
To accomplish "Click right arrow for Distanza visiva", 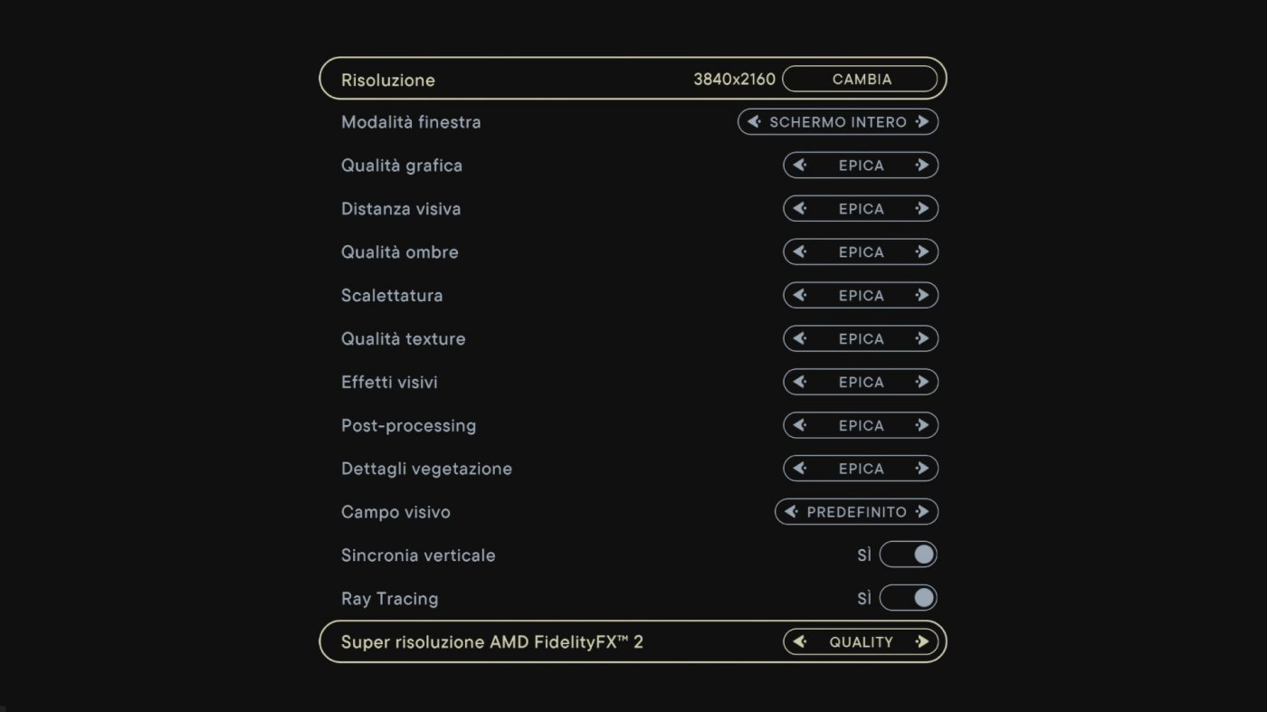I will (922, 208).
